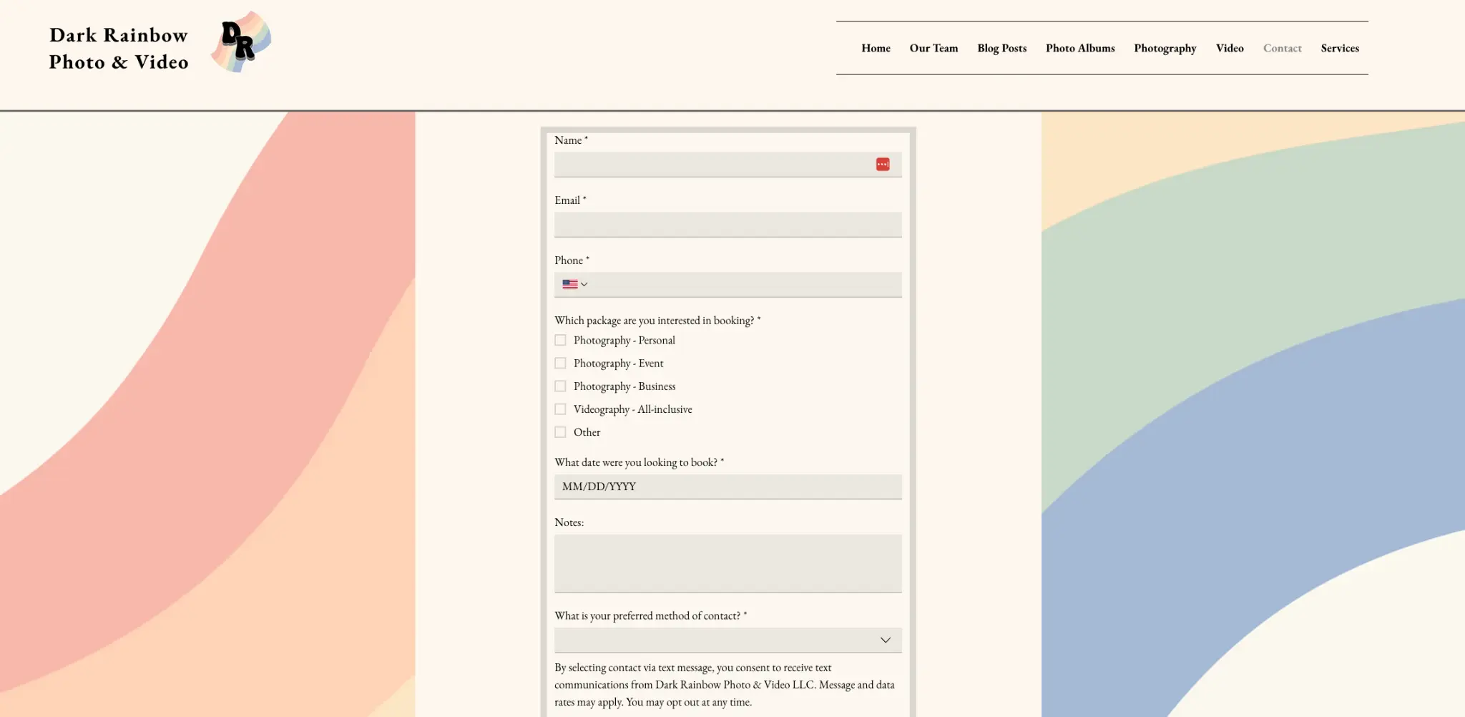1465x717 pixels.
Task: Click the Dark Rainbow DR logo icon
Action: pos(241,42)
